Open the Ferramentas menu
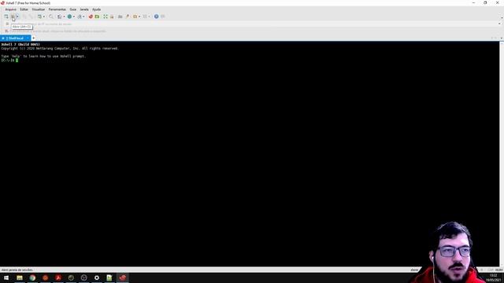 pos(57,9)
